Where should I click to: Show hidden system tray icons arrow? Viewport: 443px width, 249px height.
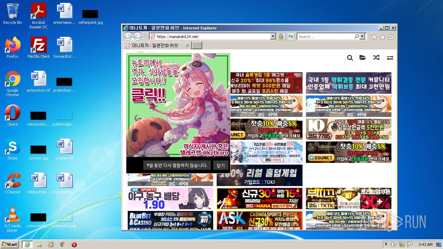click(386, 244)
